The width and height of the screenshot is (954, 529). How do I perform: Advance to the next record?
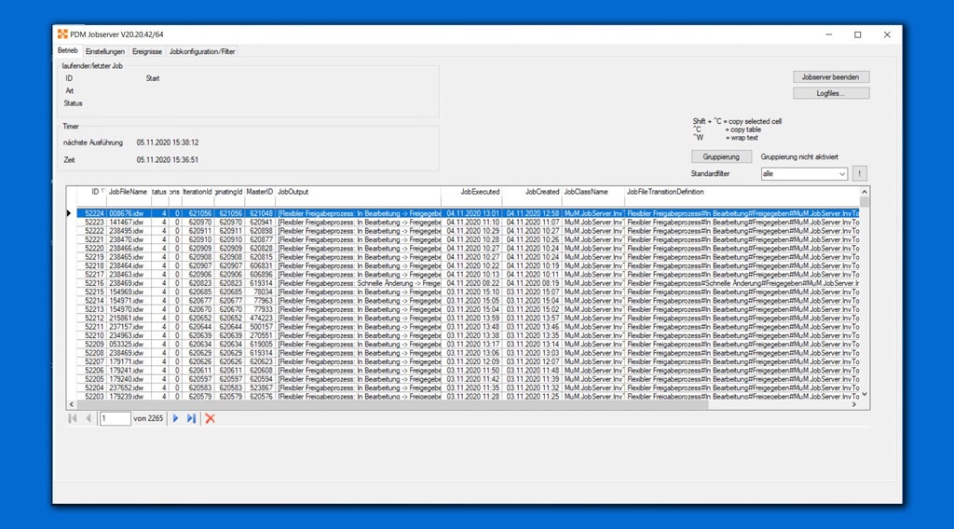click(x=175, y=418)
